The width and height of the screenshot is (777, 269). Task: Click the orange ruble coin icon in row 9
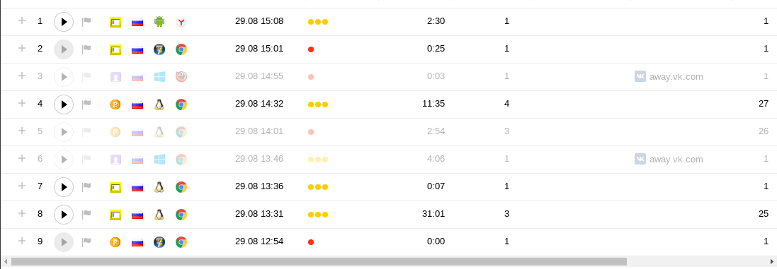[x=115, y=242]
